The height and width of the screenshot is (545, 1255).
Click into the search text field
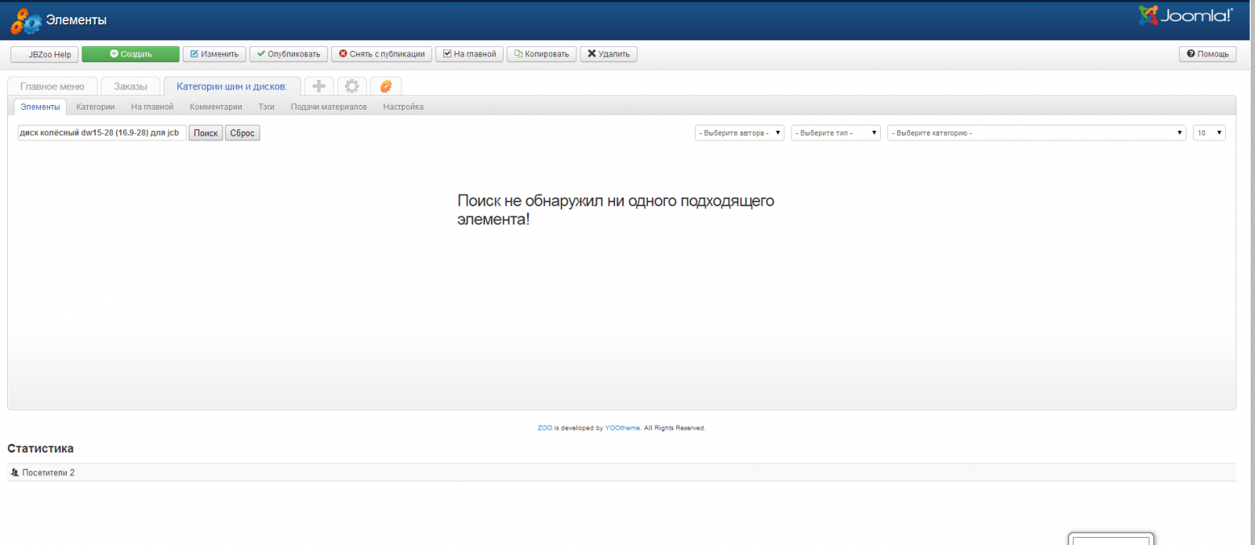[x=101, y=133]
